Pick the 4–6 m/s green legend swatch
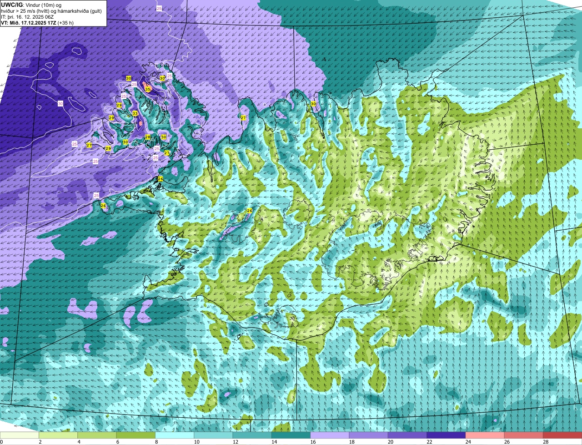Screen dimensions: 582x445 point(97,435)
